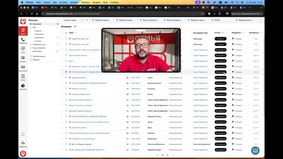
Task: Tick checkbox in the Наталья ticket row
Action: tap(62, 133)
